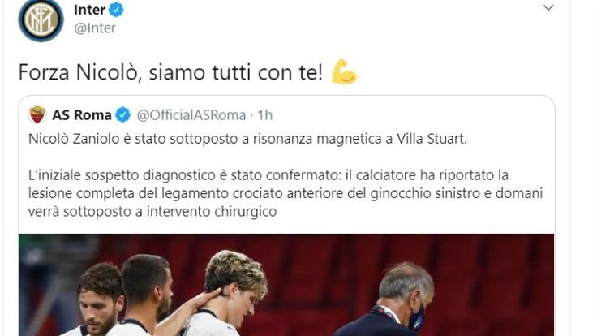Open the Inter profile avatar logo
This screenshot has height=336, width=597.
[x=41, y=19]
